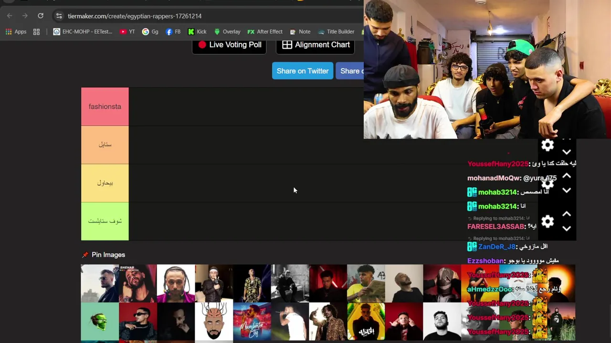
Task: Go back with the browser back arrow
Action: point(10,16)
